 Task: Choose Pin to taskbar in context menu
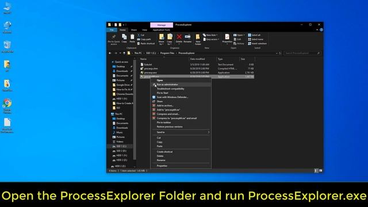pyautogui.click(x=181, y=122)
